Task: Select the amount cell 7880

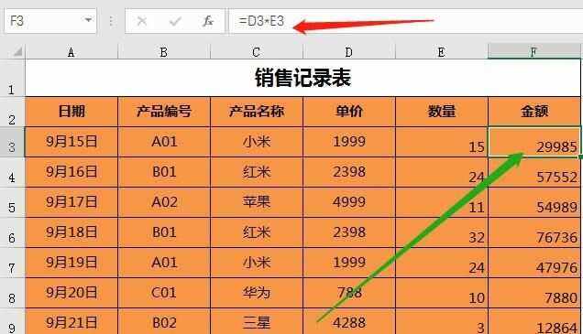Action: [x=534, y=293]
